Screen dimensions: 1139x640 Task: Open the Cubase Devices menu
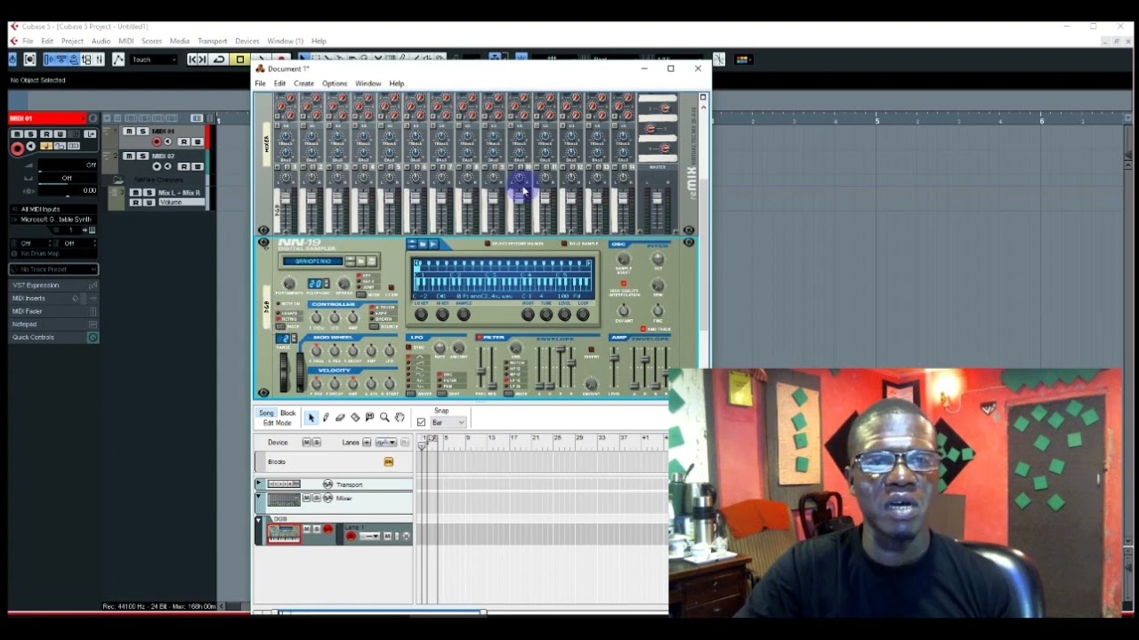coord(247,41)
